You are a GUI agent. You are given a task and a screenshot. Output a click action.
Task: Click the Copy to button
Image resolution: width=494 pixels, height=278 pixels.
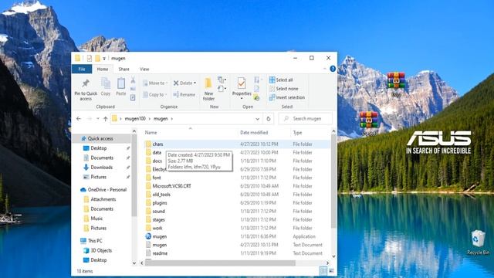(x=154, y=94)
